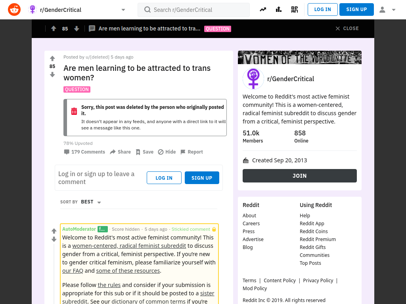Open the user account menu dropdown

[x=387, y=10]
